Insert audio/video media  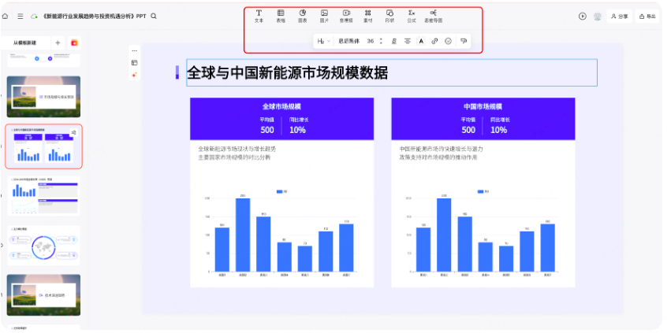pos(346,17)
